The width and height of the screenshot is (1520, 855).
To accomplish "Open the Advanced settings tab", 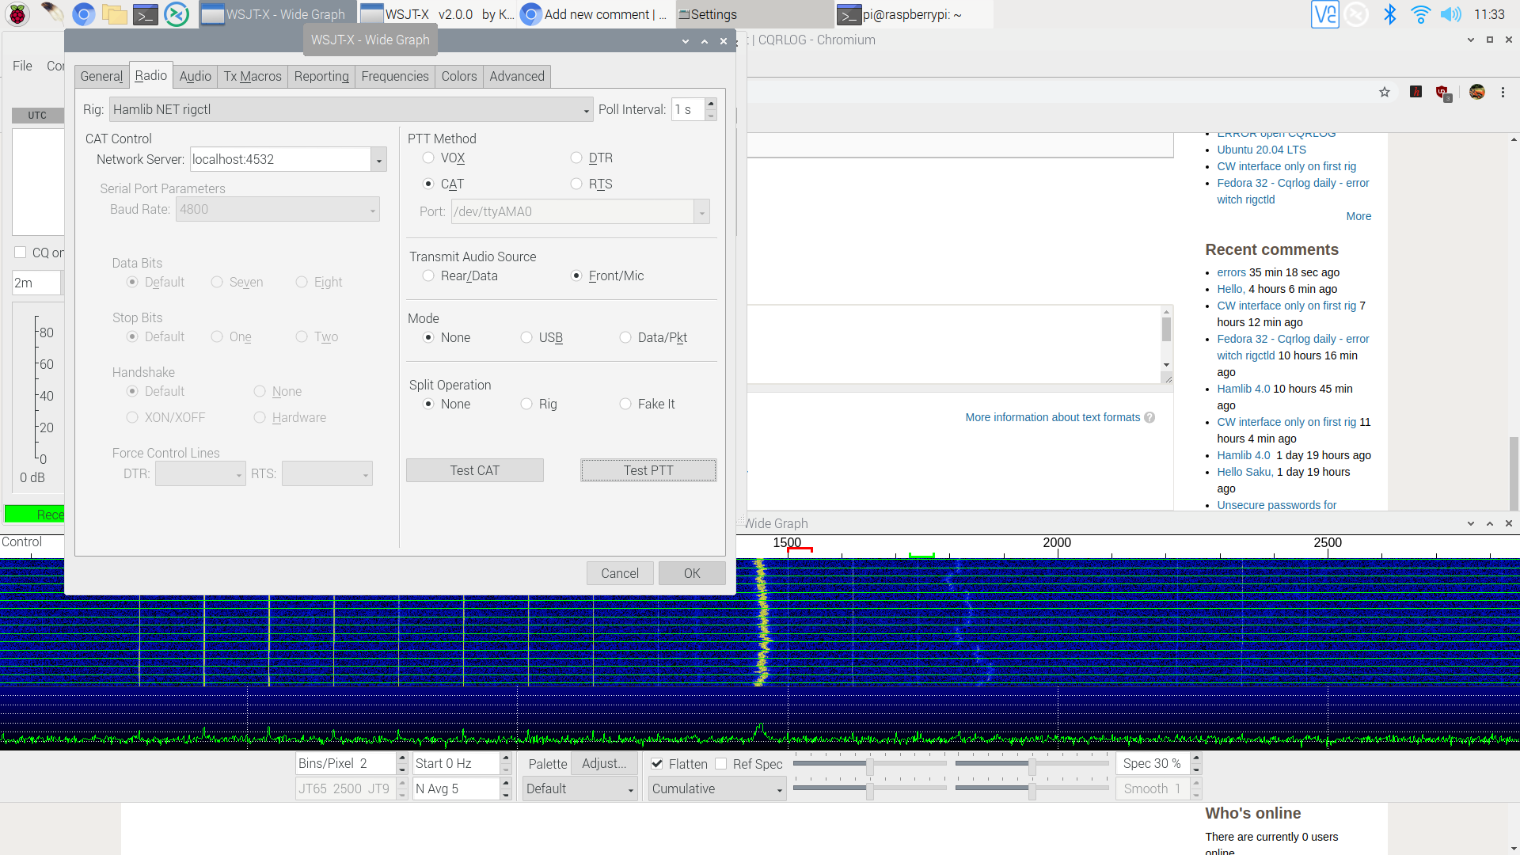I will [517, 76].
